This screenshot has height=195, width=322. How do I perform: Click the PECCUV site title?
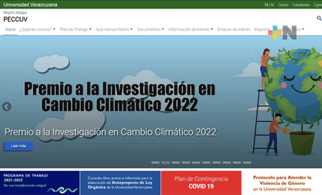coord(15,19)
